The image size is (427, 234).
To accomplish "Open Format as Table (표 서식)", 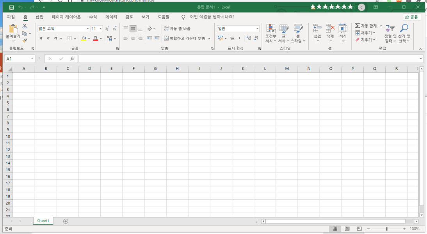I will coord(283,33).
